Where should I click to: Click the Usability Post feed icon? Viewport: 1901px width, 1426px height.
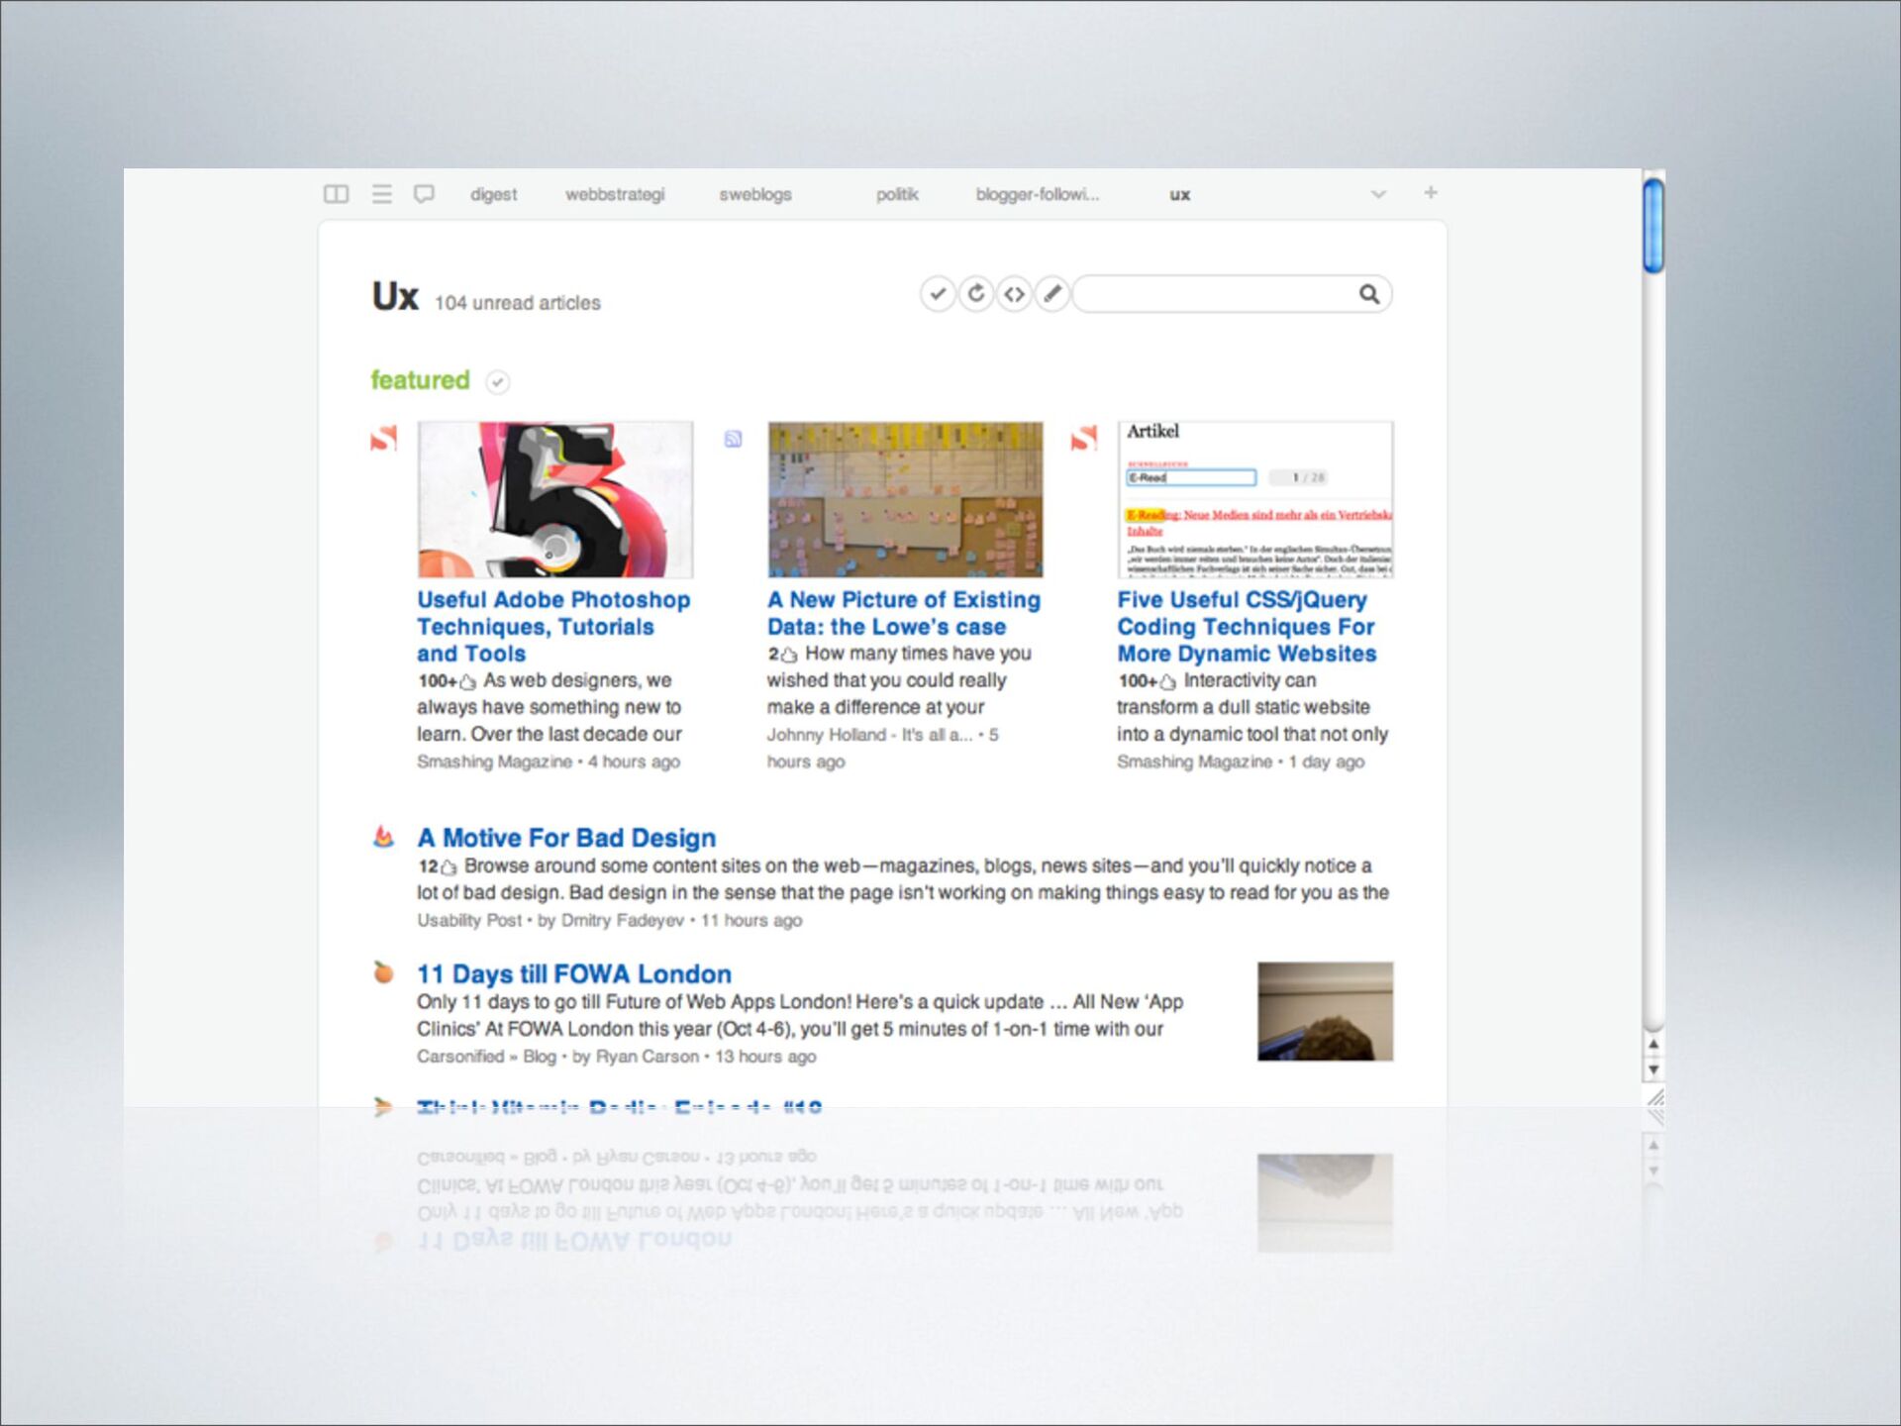pos(383,837)
